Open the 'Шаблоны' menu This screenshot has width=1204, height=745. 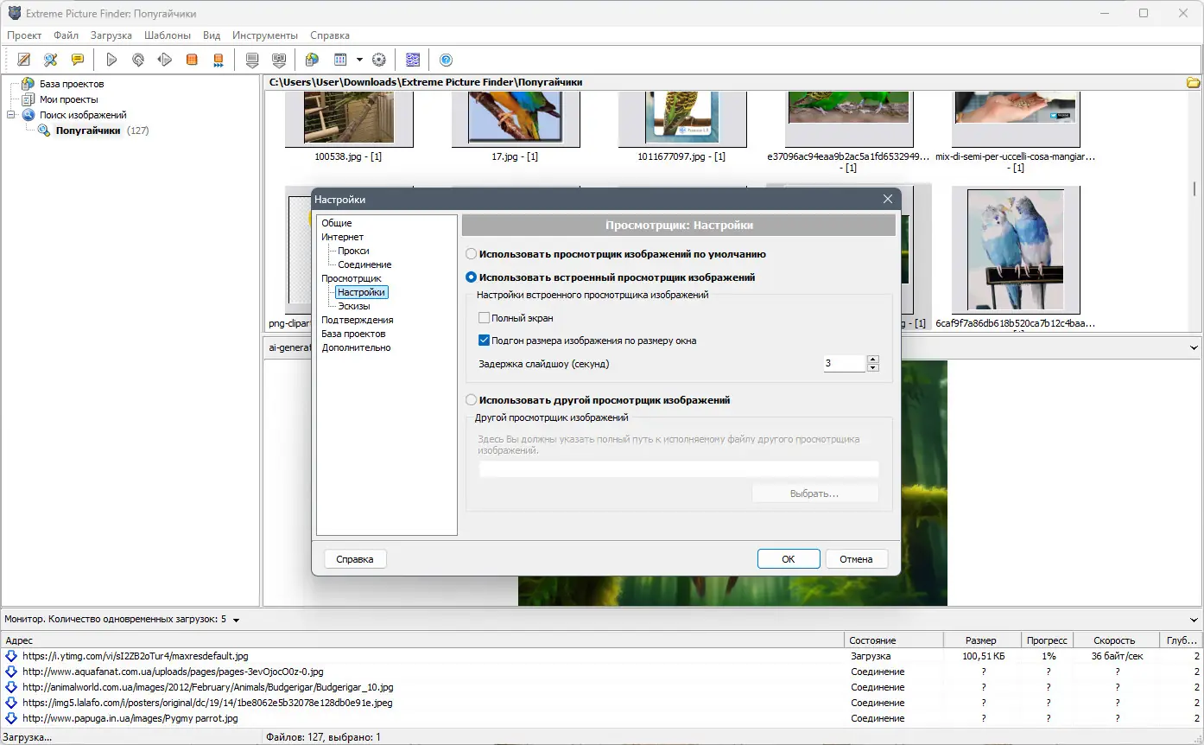[x=168, y=35]
